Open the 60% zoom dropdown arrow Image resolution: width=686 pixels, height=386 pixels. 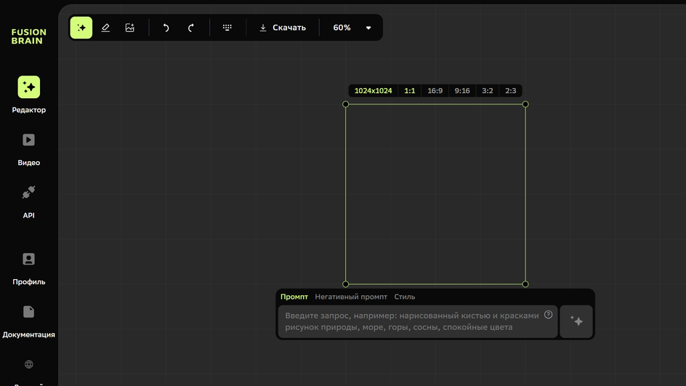tap(368, 28)
